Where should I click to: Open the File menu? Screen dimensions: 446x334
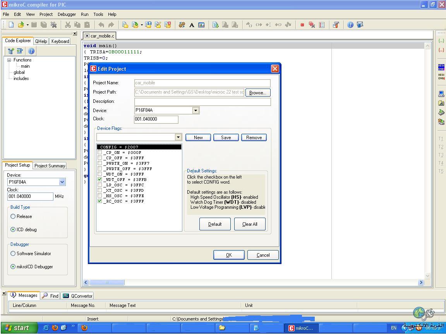[6, 14]
